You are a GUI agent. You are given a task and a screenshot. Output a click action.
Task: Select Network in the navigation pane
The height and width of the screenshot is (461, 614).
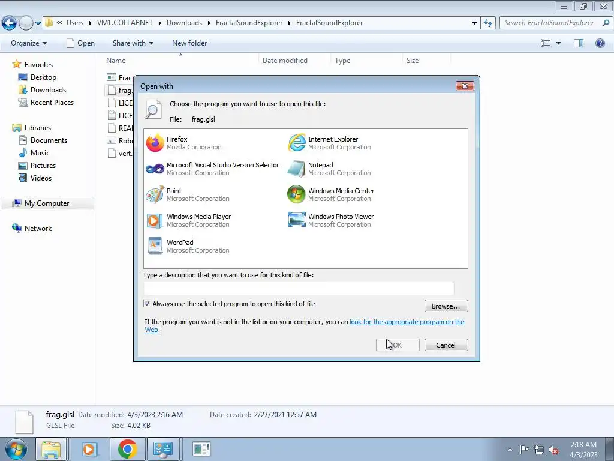(x=32, y=229)
